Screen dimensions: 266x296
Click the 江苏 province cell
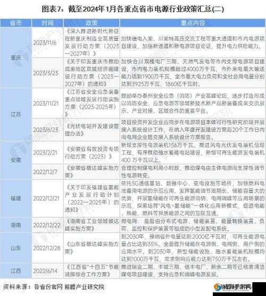point(15,114)
